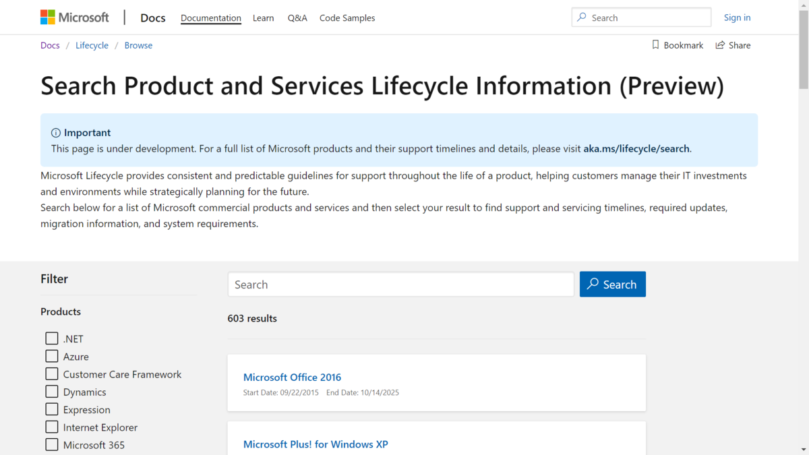
Task: Go to the Learn menu item
Action: coord(263,18)
